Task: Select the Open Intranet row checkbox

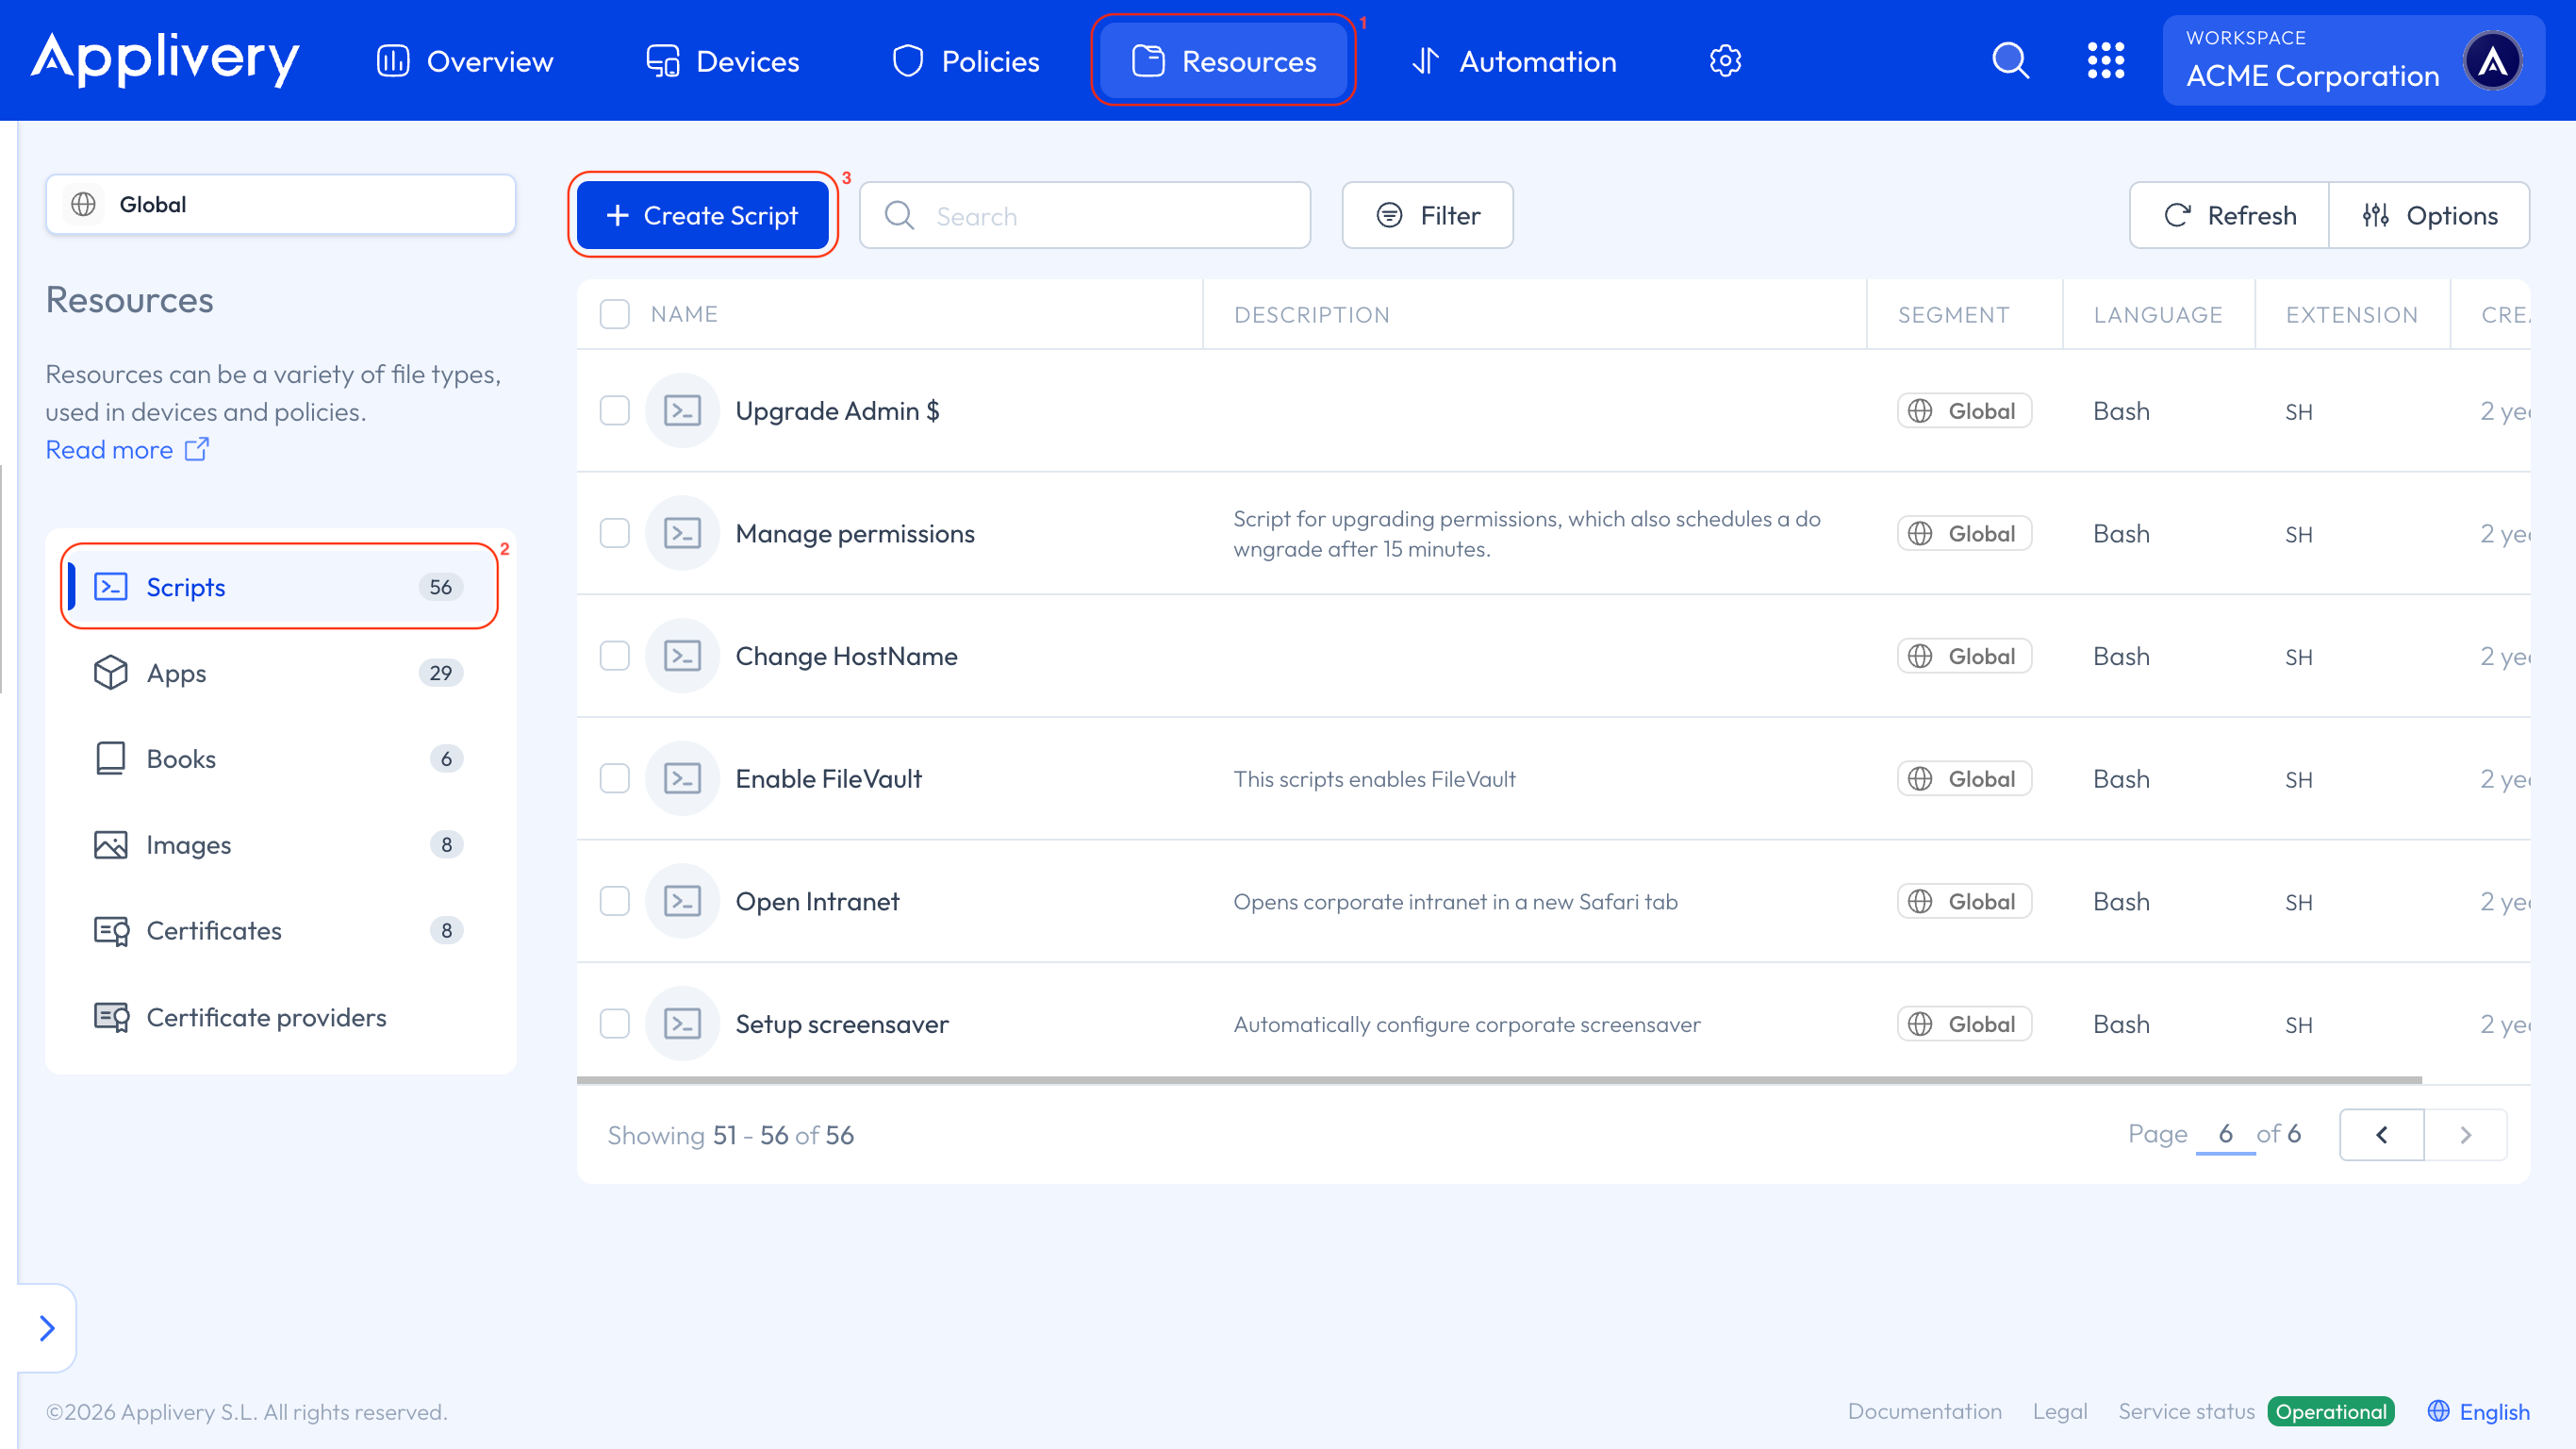Action: point(614,902)
